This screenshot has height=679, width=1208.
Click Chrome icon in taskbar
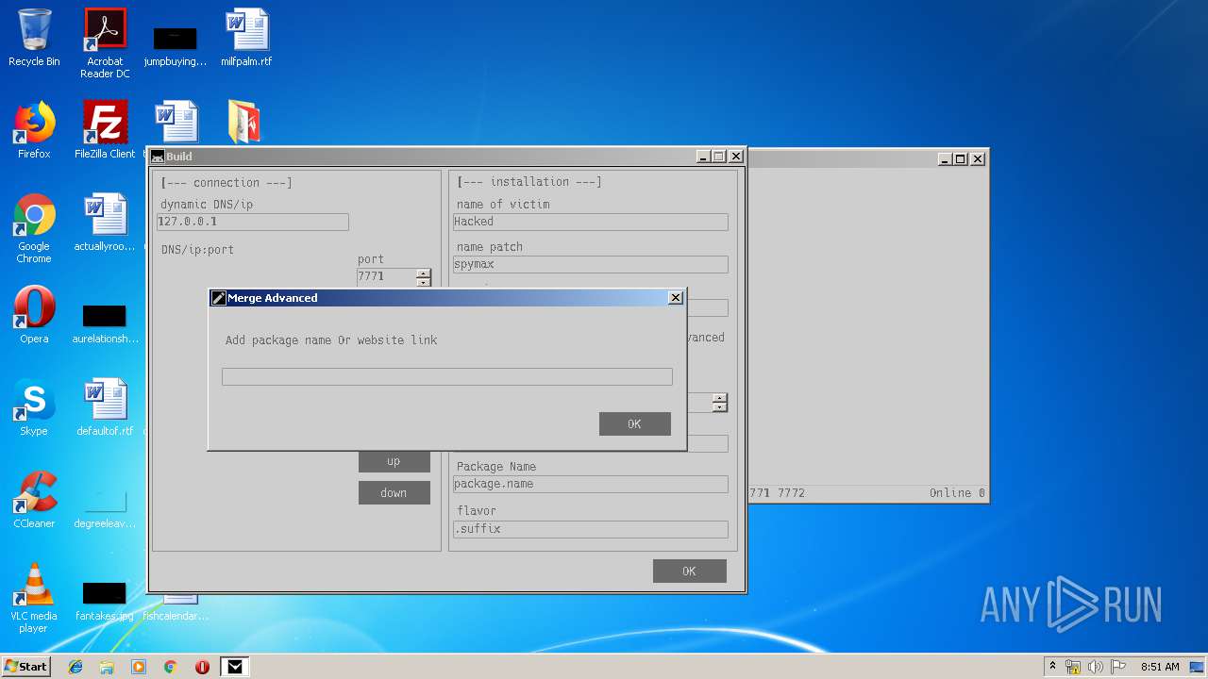(171, 667)
